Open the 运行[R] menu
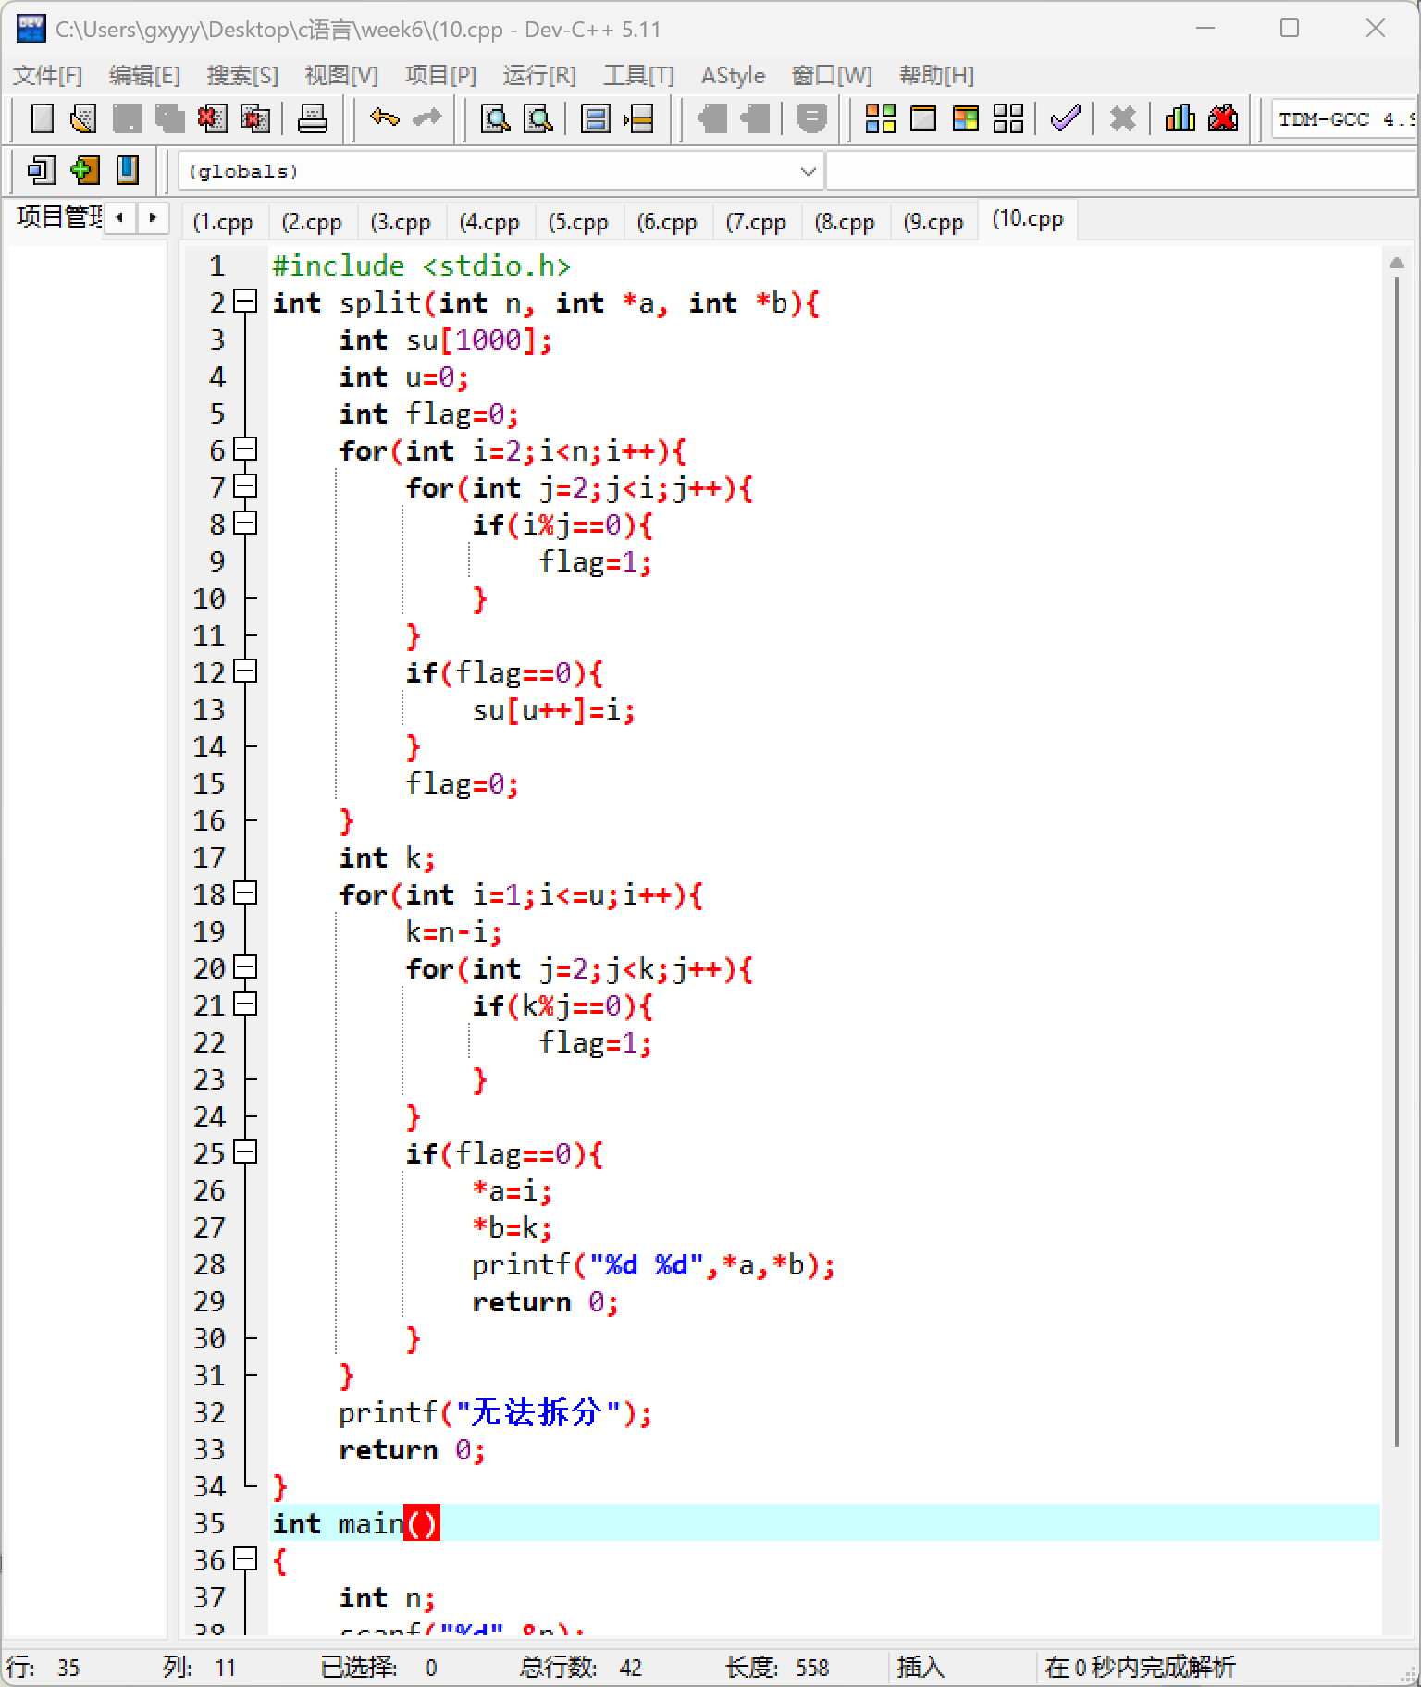The image size is (1421, 1687). tap(539, 75)
